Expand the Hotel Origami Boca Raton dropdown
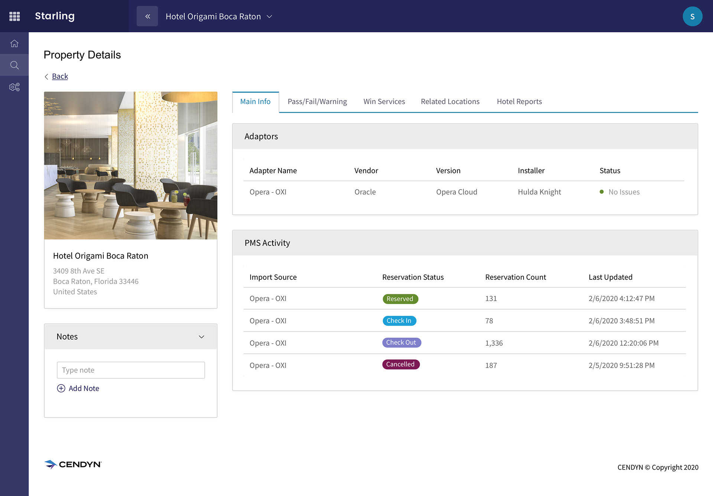This screenshot has height=496, width=713. (270, 16)
